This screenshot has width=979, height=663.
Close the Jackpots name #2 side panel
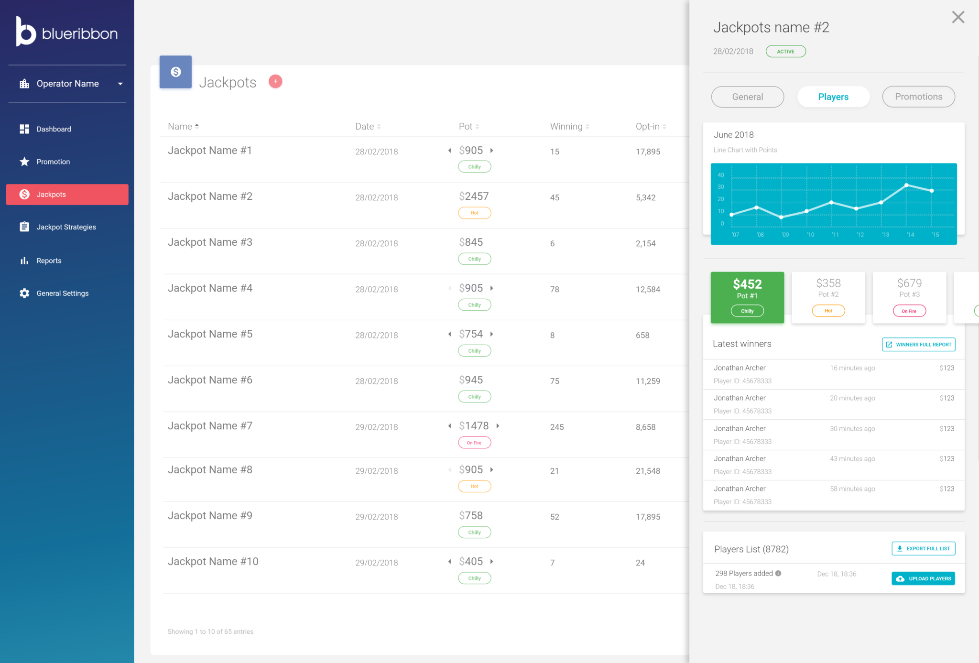(958, 17)
